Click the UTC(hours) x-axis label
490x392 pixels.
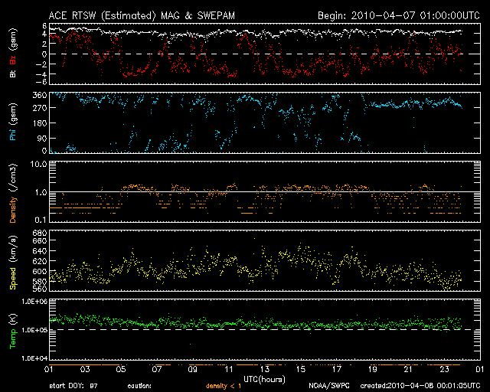coord(264,378)
